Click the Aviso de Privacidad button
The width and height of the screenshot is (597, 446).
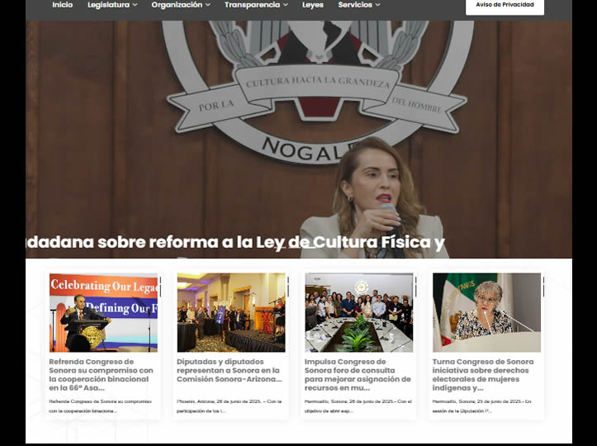coord(505,6)
